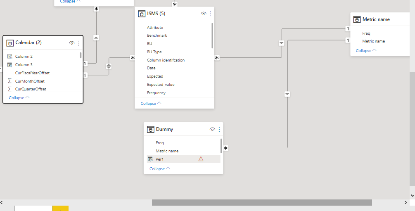Toggle visibility eye on Calendar (2) table

pyautogui.click(x=71, y=43)
